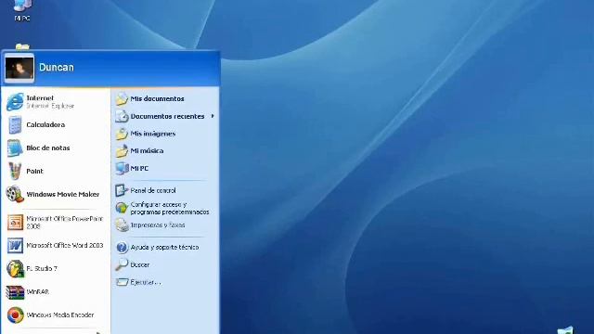The image size is (594, 334).
Task: Click Ejecutar run icon
Action: pyautogui.click(x=122, y=282)
